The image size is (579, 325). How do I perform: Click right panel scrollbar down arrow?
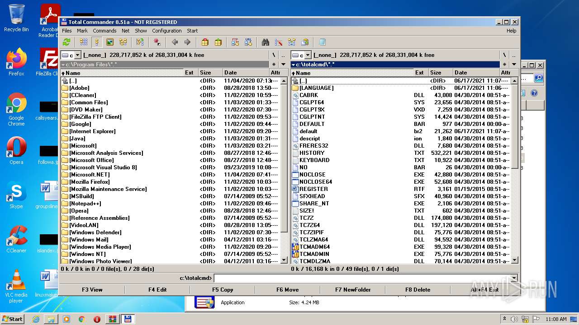(514, 260)
